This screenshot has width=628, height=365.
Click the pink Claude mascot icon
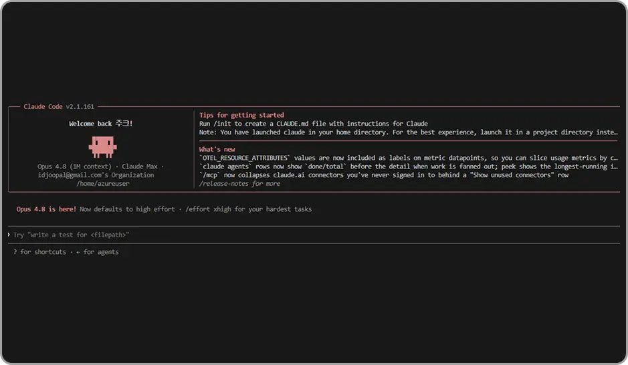click(x=102, y=146)
